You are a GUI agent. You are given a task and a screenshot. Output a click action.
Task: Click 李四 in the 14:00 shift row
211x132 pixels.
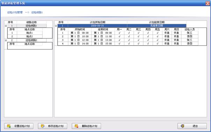pos(190,44)
